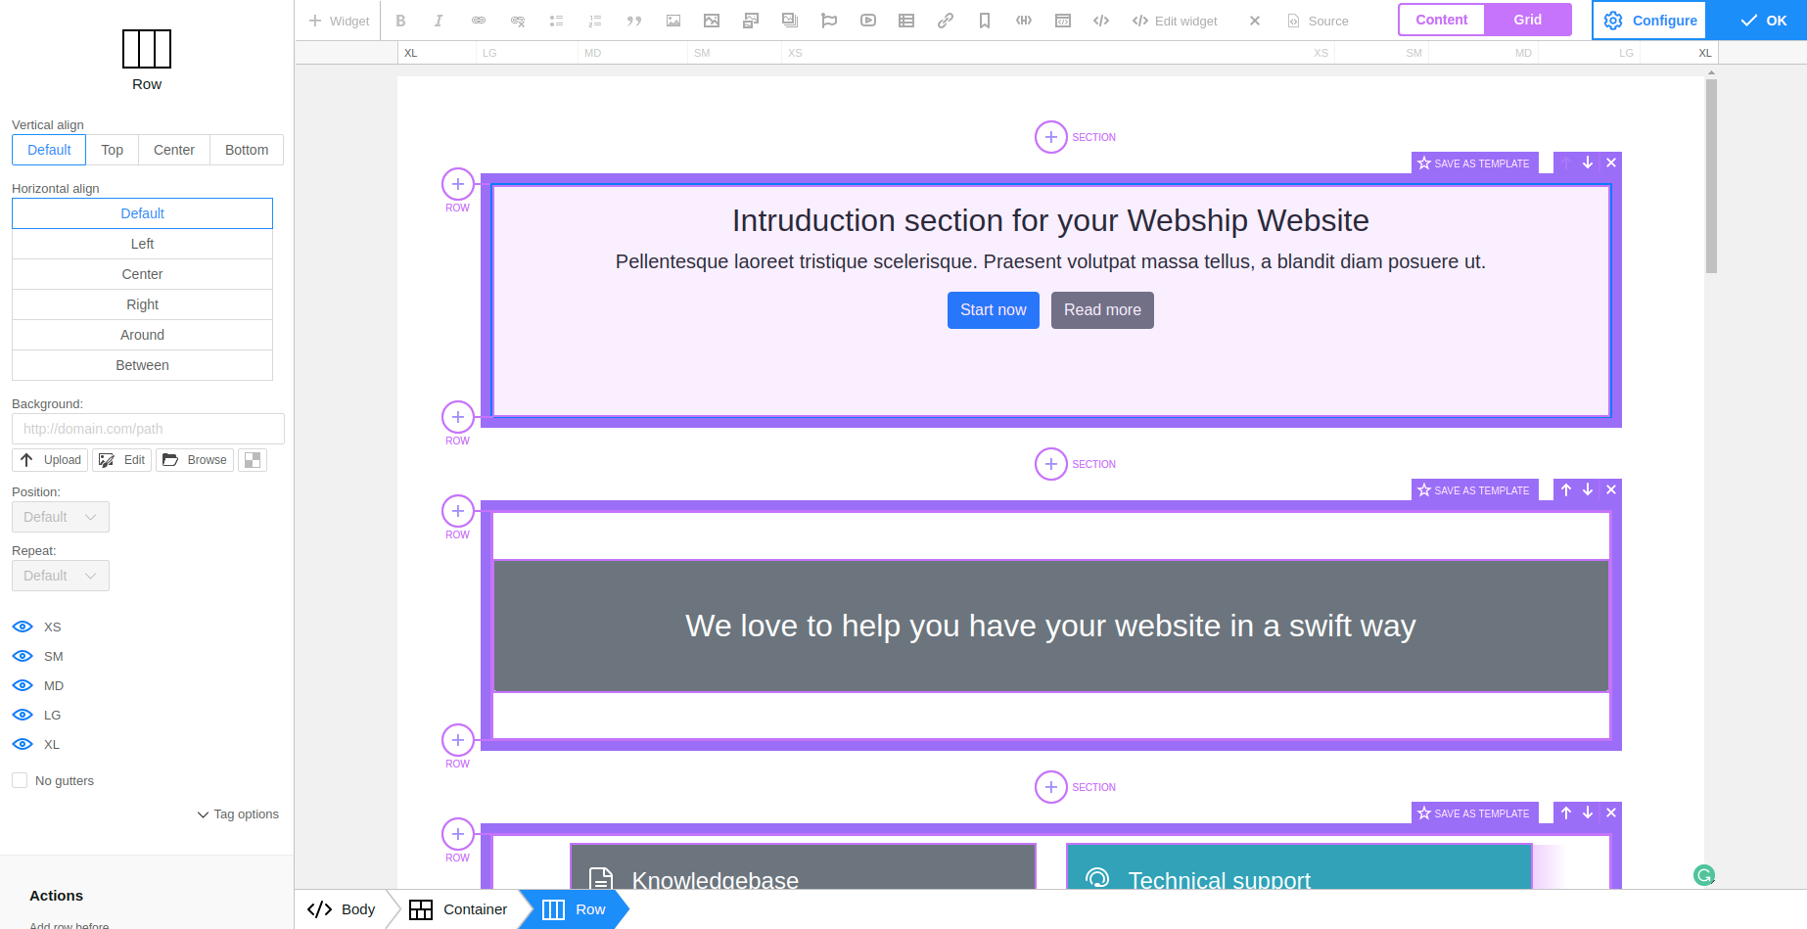Toggle XS breakpoint visibility eye
This screenshot has height=929, width=1807.
(x=23, y=627)
